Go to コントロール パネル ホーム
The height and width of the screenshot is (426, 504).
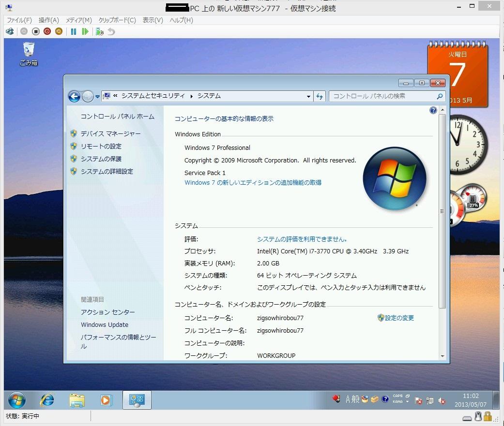pos(117,117)
